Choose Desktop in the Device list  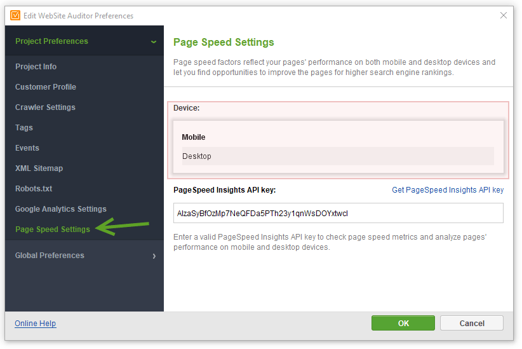[338, 156]
